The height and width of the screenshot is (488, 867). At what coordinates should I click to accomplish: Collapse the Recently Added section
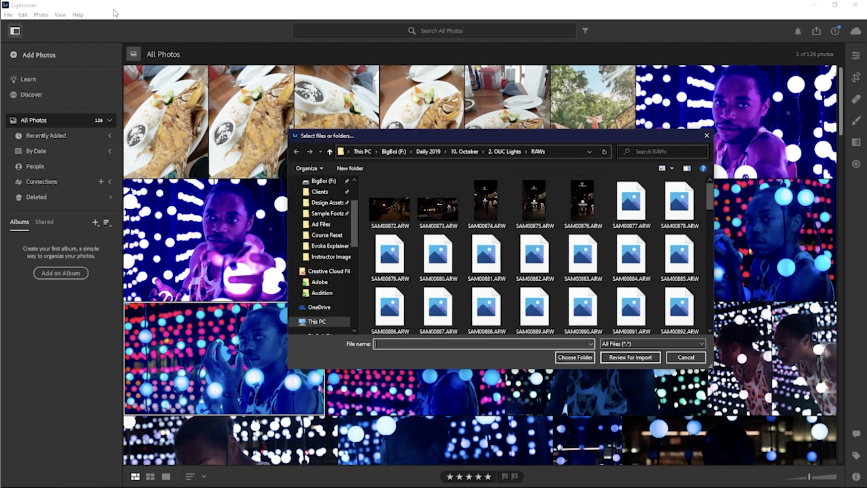[x=110, y=135]
